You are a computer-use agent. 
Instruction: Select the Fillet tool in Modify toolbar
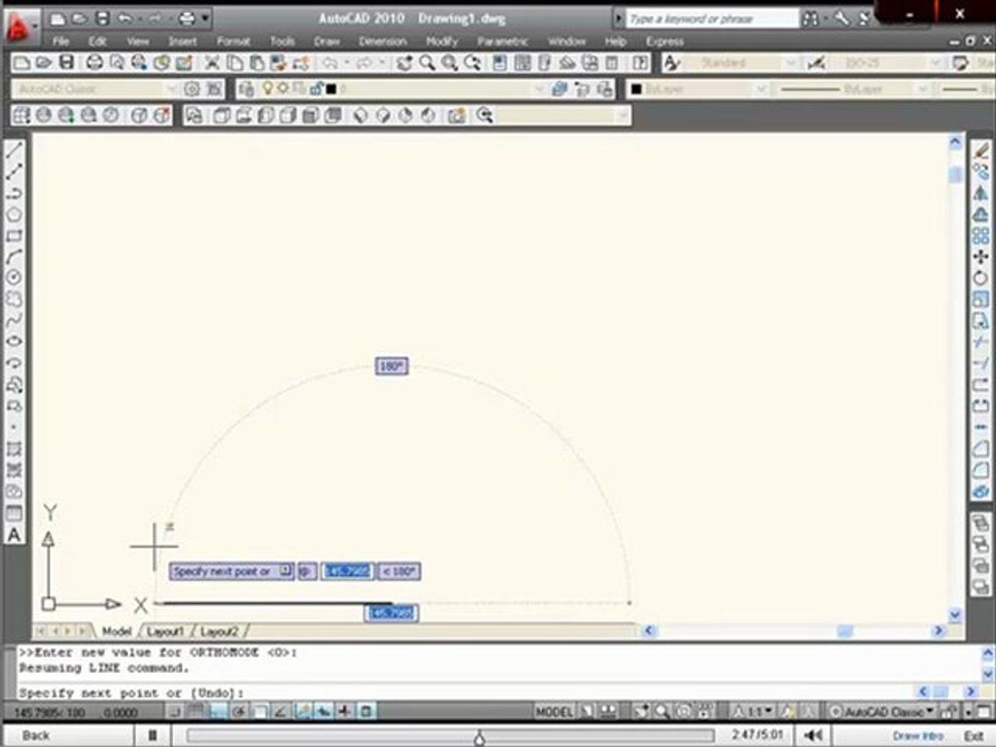(980, 470)
